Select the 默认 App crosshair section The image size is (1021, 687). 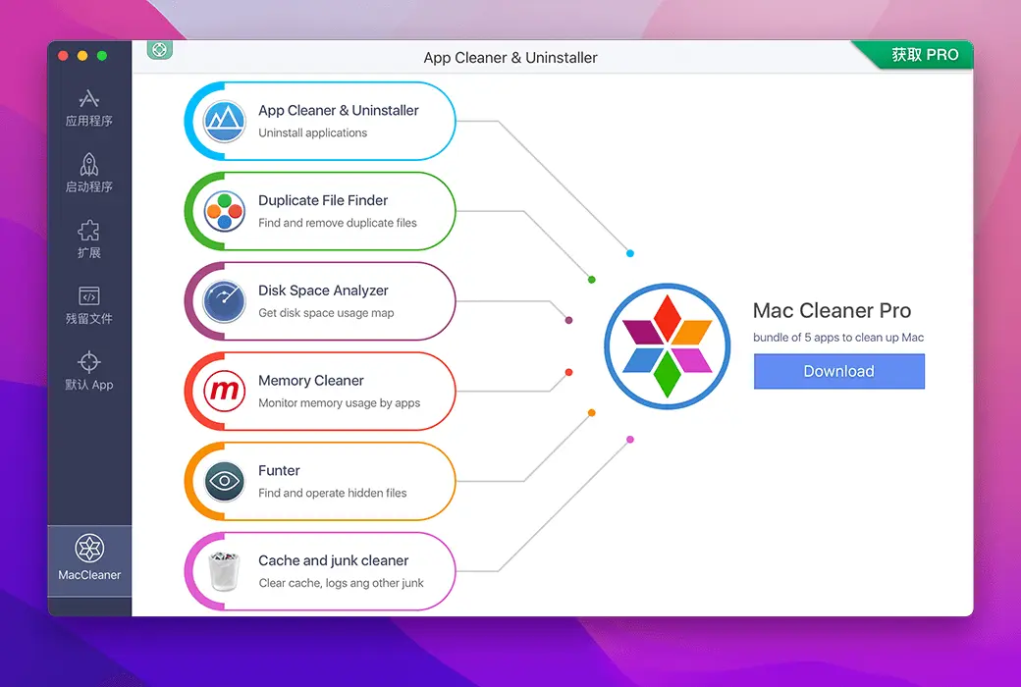pos(89,371)
